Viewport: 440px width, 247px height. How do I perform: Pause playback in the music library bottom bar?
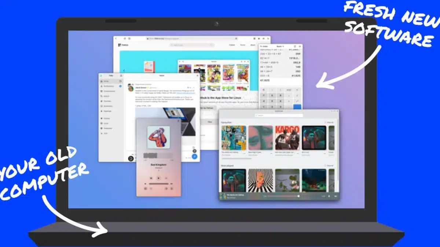[x=329, y=196]
